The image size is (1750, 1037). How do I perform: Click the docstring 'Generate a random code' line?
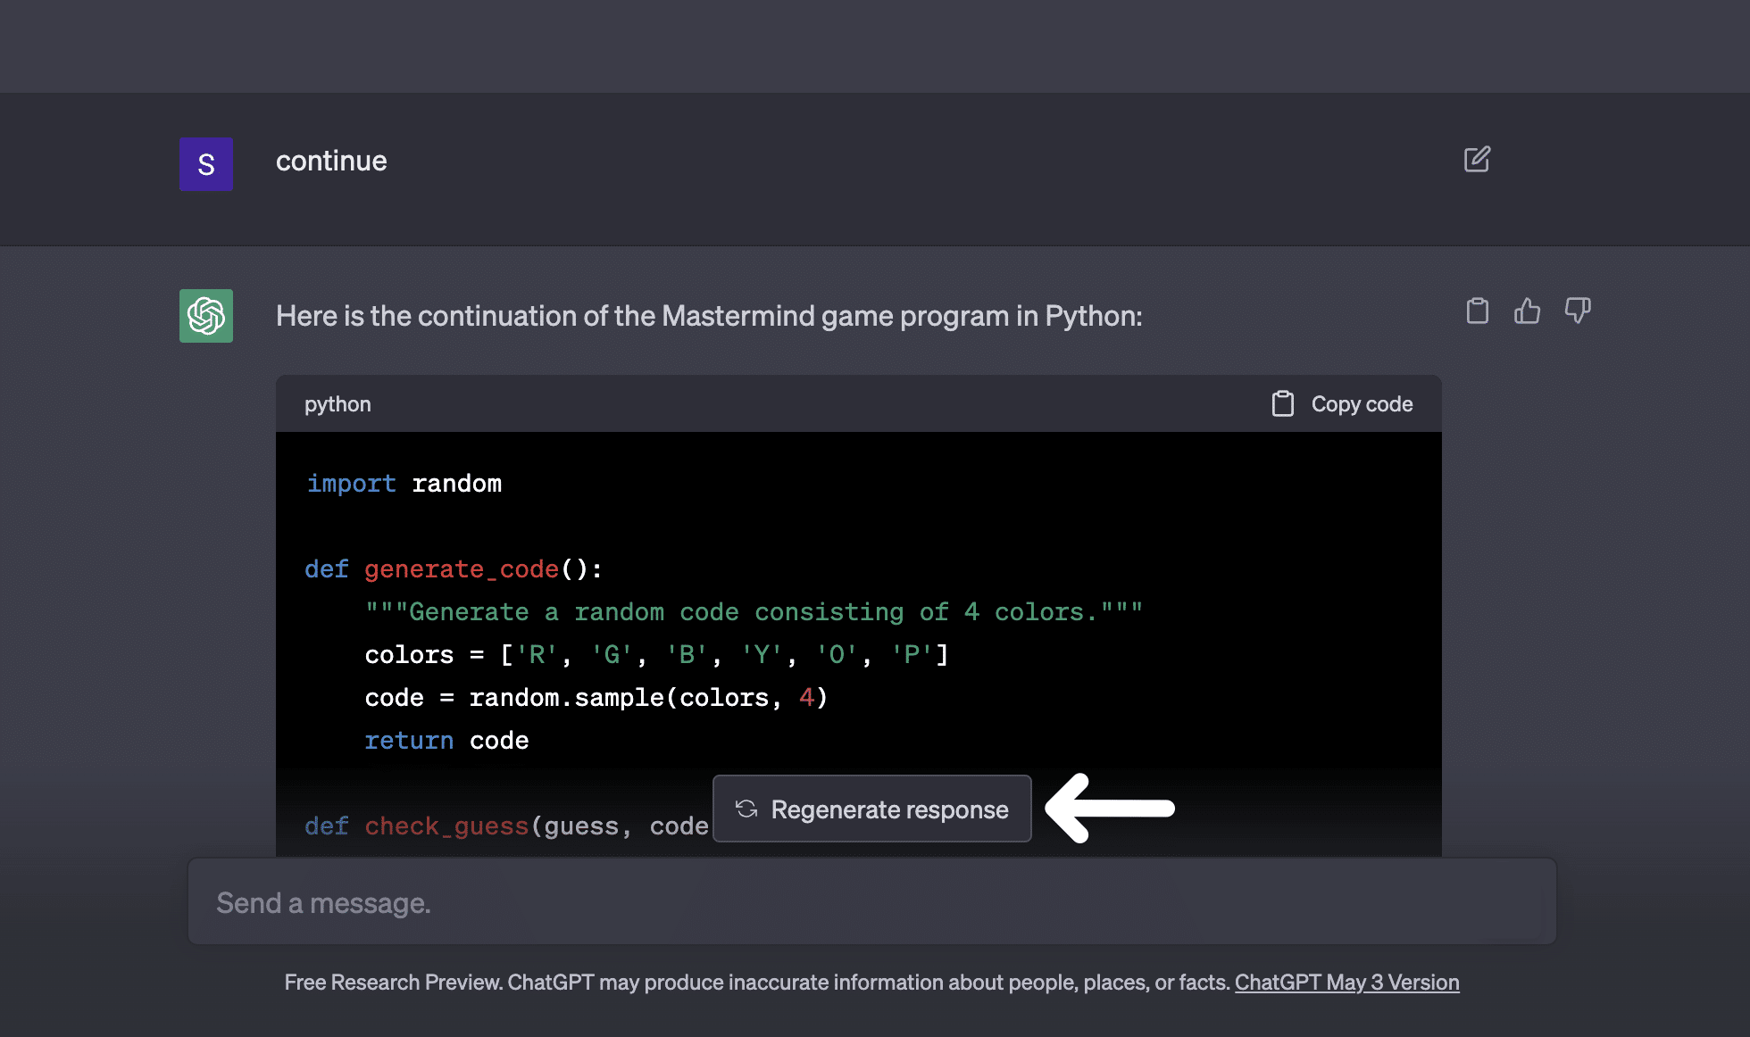(x=754, y=612)
